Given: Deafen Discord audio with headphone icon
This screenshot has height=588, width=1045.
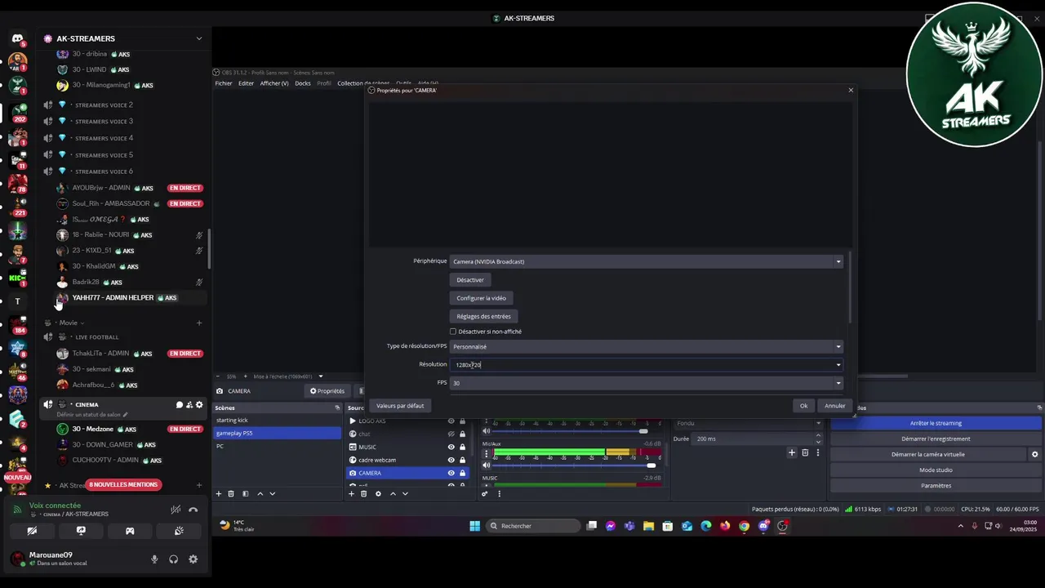Looking at the screenshot, I should click(x=174, y=559).
